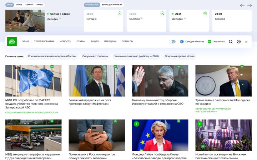
Task: Open the Вы не досмотрели tab
Action: [x=112, y=5]
